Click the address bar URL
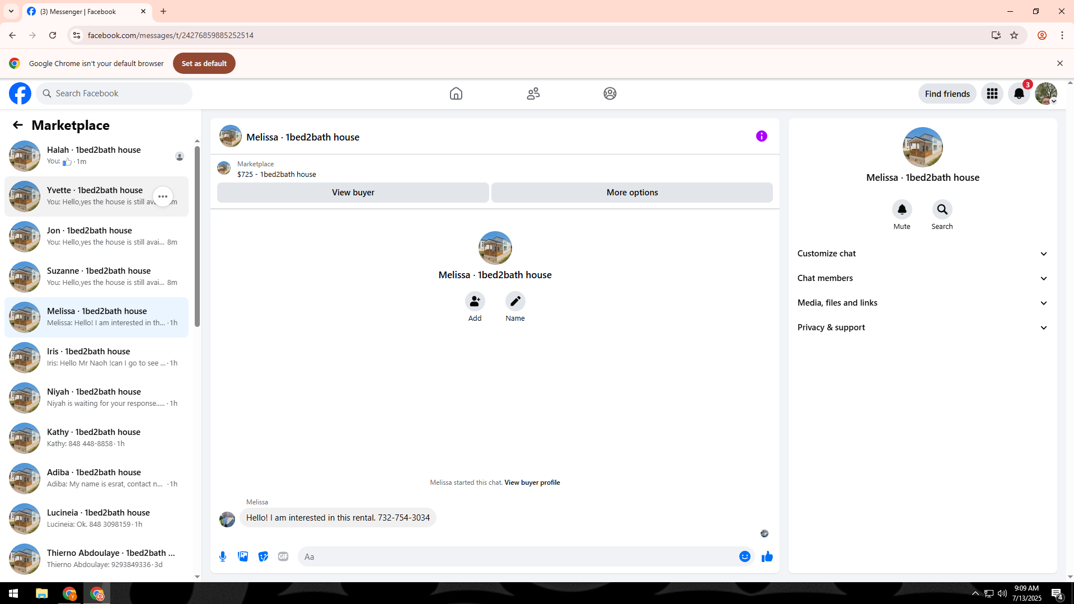This screenshot has width=1074, height=604. [x=171, y=35]
